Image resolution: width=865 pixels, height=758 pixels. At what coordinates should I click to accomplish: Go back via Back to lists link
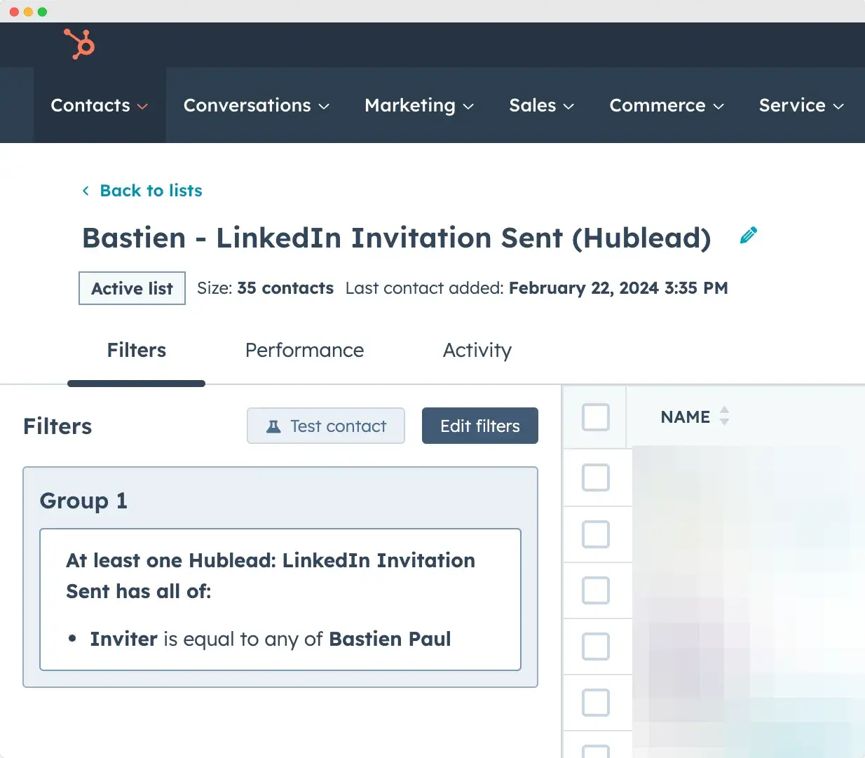point(151,191)
